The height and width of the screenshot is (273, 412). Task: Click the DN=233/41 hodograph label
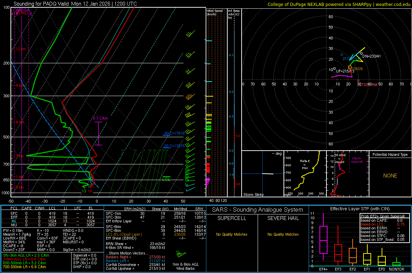tap(371, 56)
